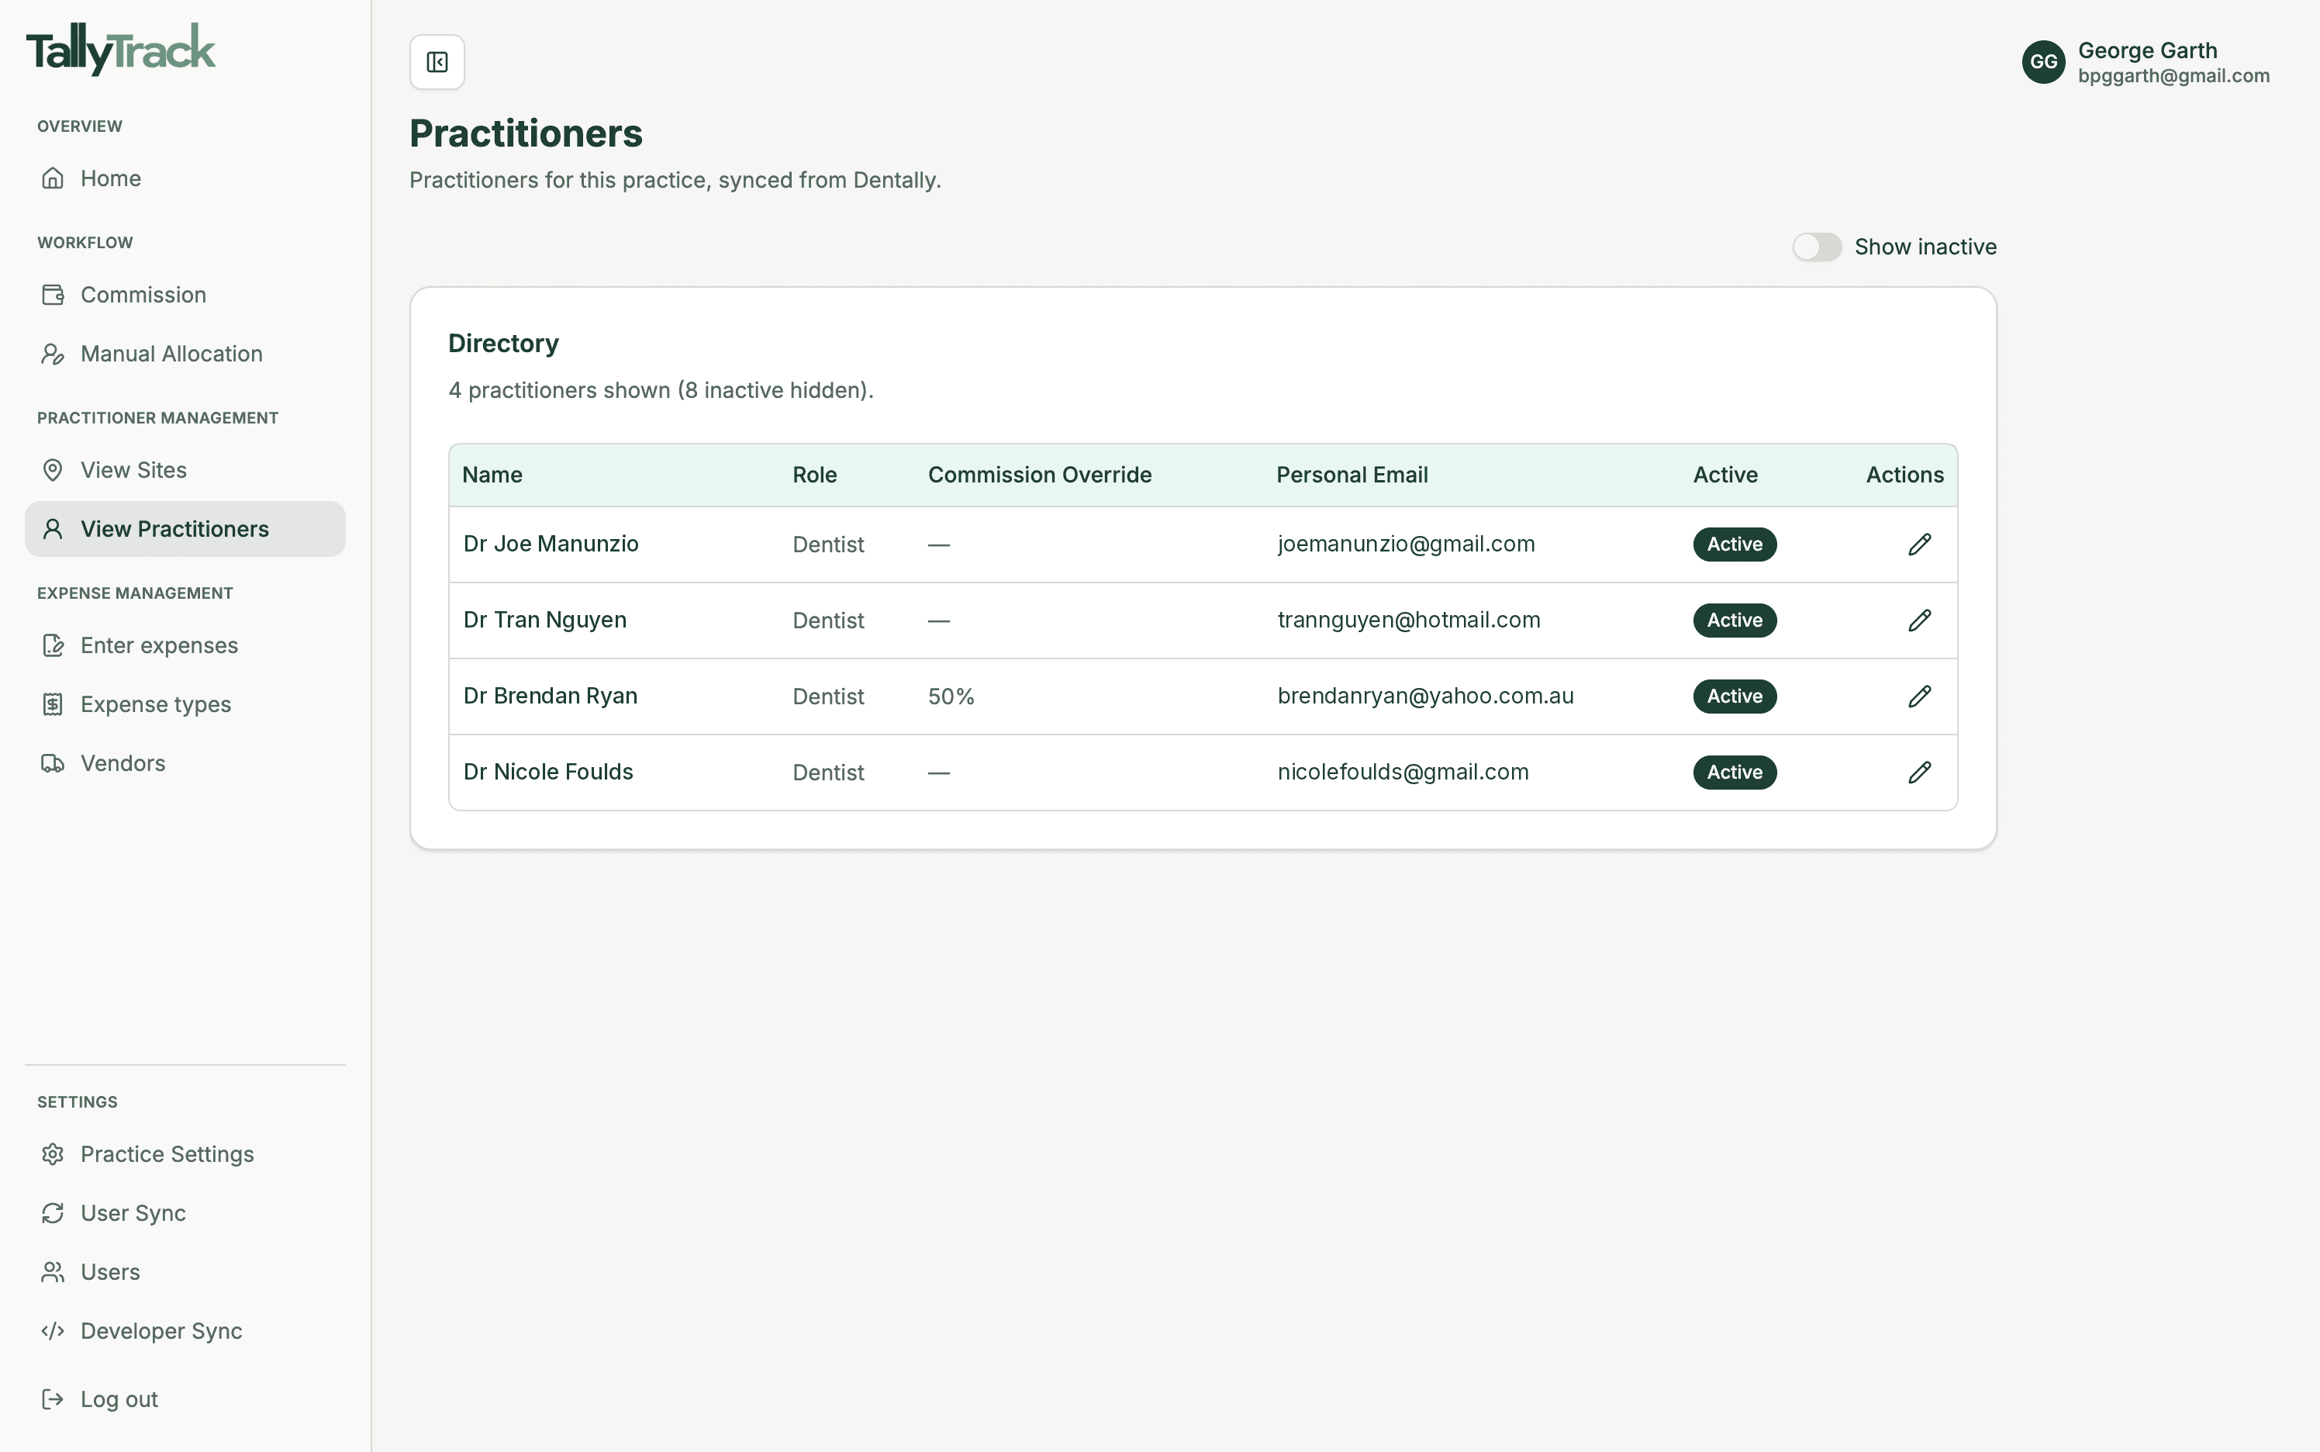This screenshot has width=2320, height=1452.
Task: Click the name Dr Brendan Ryan
Action: (x=550, y=697)
